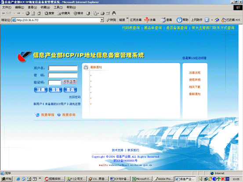
Task: Click the 登陆 login button
Action: pos(55,90)
